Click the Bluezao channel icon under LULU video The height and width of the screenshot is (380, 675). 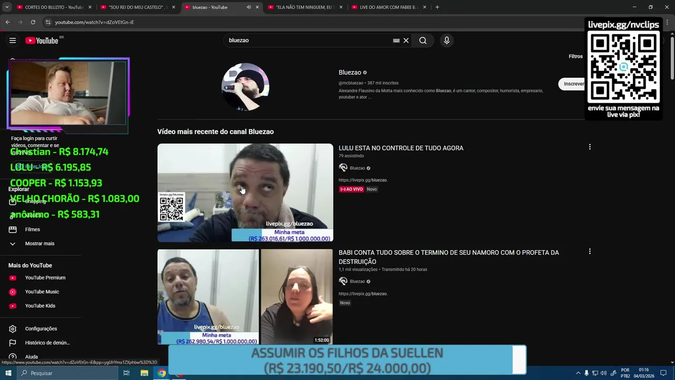[343, 168]
